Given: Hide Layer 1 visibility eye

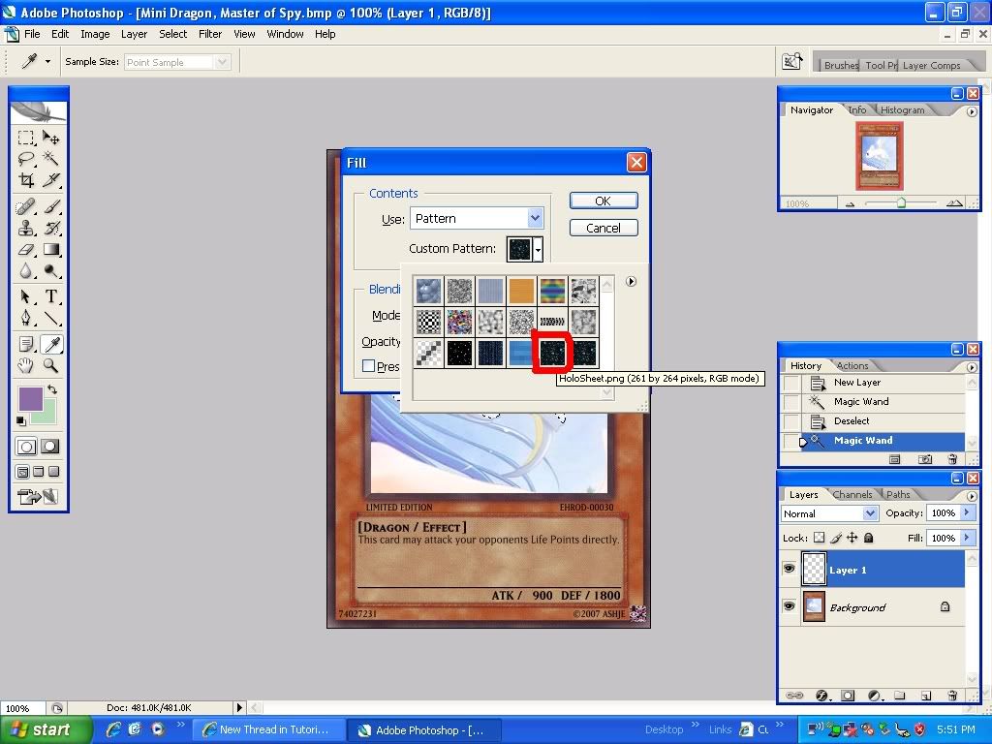Looking at the screenshot, I should (789, 569).
